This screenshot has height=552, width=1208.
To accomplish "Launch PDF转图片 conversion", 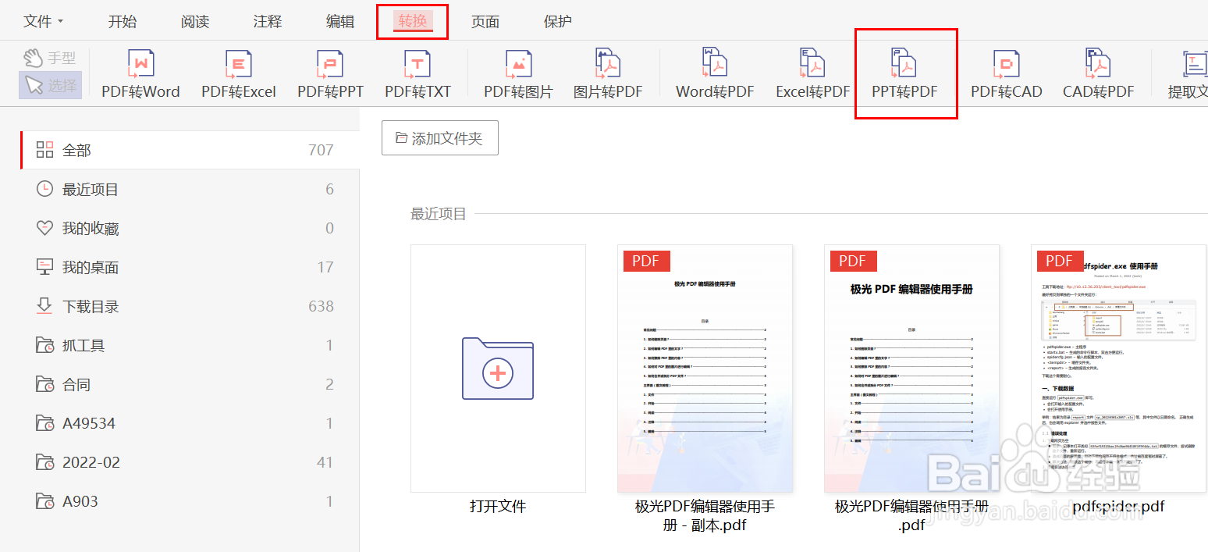I will [518, 75].
